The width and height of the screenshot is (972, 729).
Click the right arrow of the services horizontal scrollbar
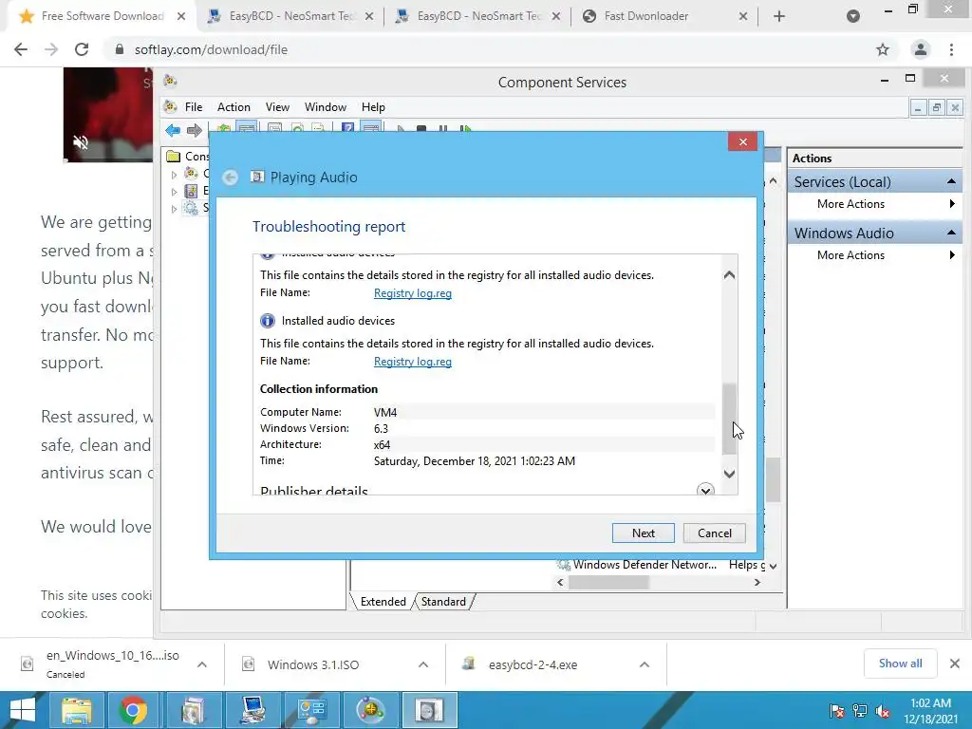coord(757,583)
